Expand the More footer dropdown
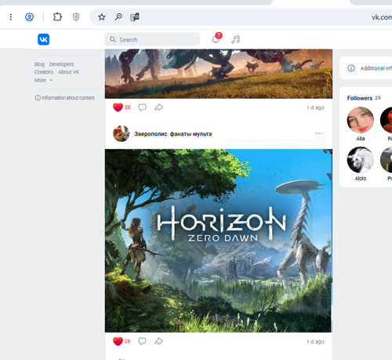 (x=43, y=80)
